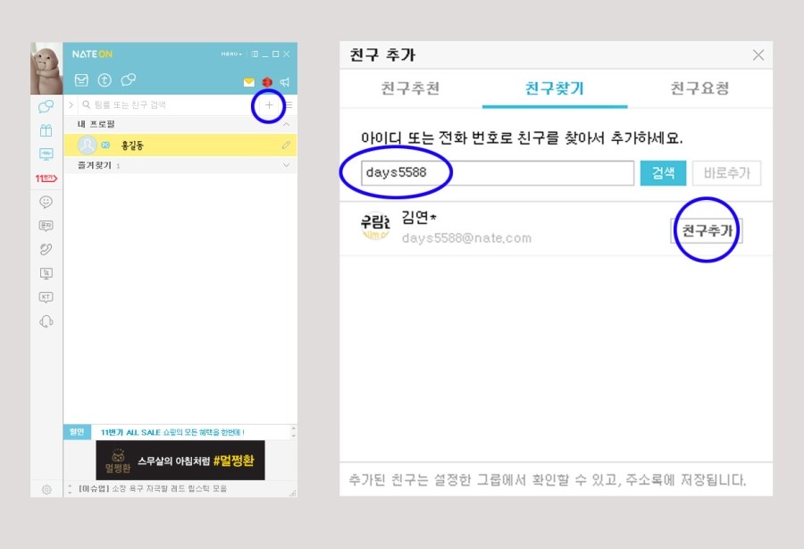
Task: Click the ID input field containing days5588
Action: pyautogui.click(x=498, y=173)
